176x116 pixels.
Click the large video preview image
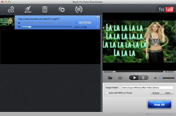(139, 41)
